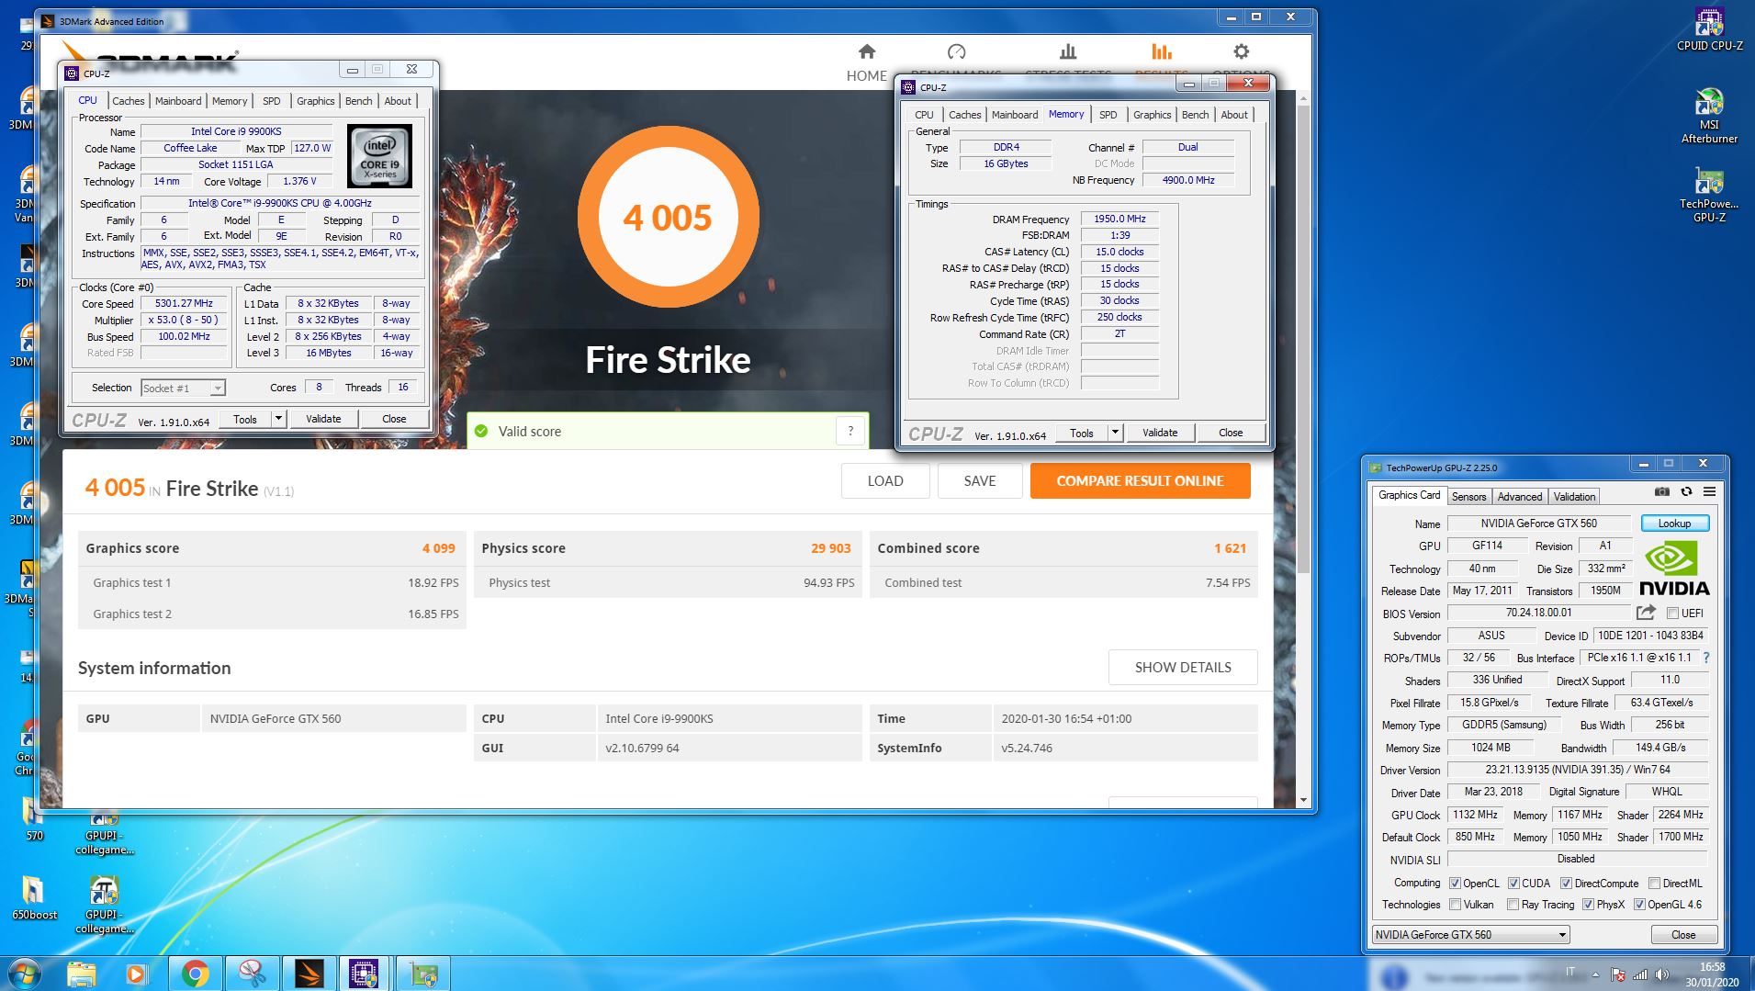Viewport: 1755px width, 991px height.
Task: Open 3DMark Options gear icon
Action: click(x=1241, y=51)
